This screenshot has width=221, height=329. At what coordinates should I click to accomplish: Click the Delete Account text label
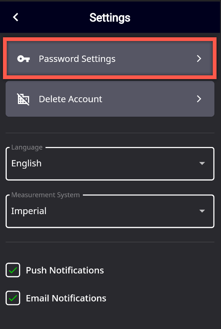(x=71, y=99)
